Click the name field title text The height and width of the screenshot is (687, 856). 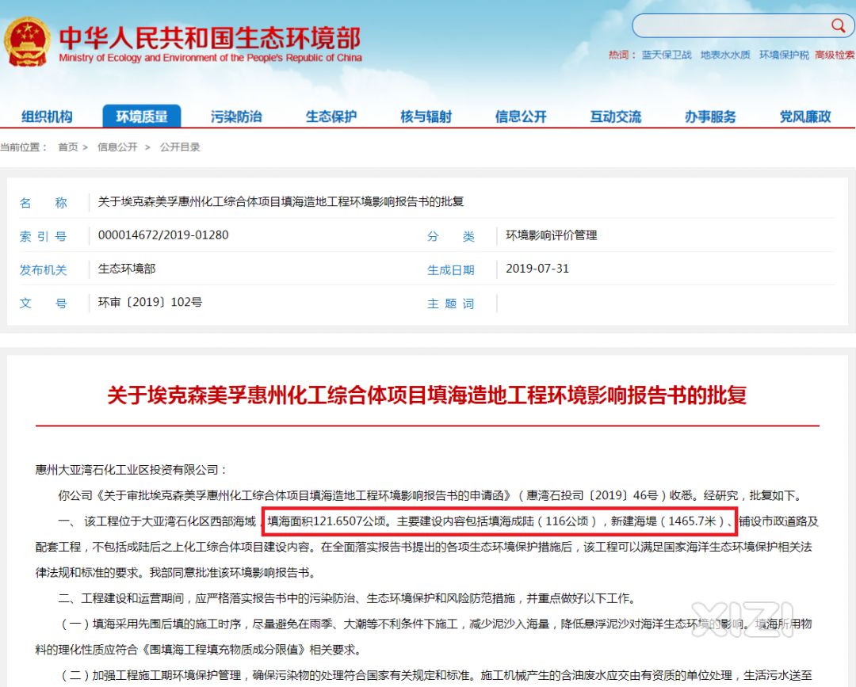coord(281,201)
